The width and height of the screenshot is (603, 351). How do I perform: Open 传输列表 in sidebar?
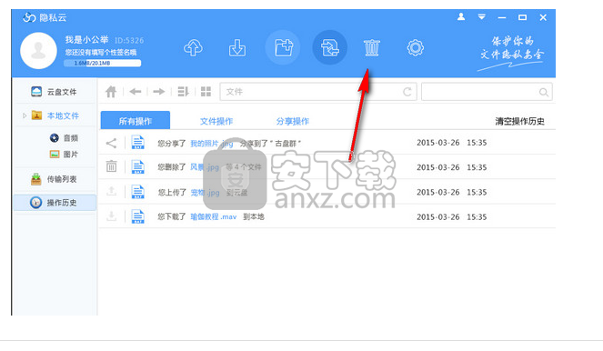(54, 179)
